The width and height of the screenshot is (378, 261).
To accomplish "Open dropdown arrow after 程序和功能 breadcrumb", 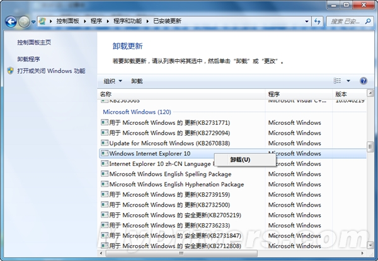I will (x=147, y=21).
